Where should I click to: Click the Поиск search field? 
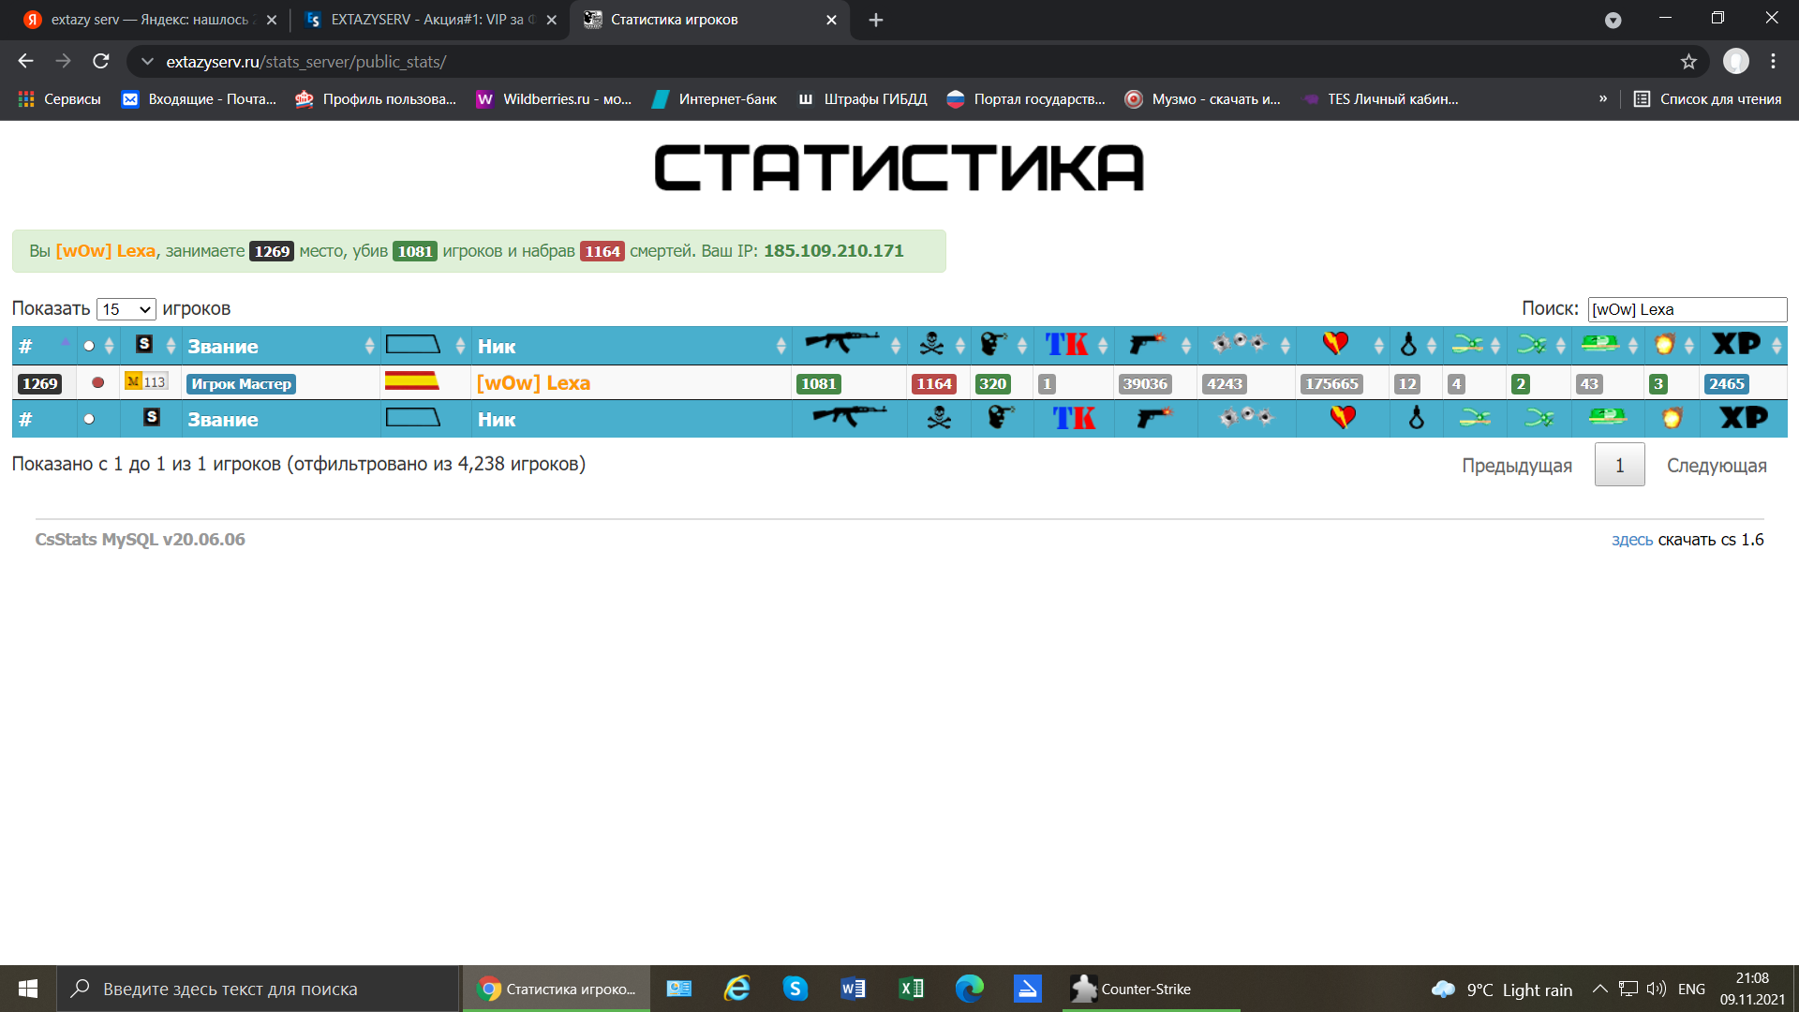click(x=1687, y=309)
